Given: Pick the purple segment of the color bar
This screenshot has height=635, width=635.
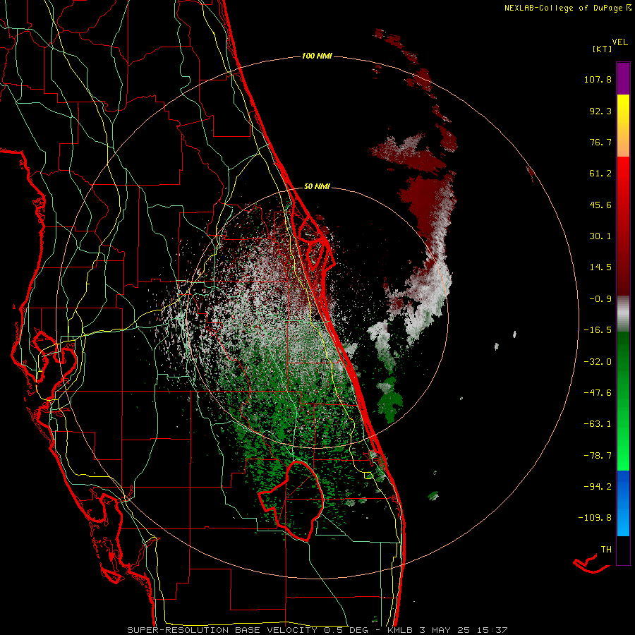Looking at the screenshot, I should point(623,78).
